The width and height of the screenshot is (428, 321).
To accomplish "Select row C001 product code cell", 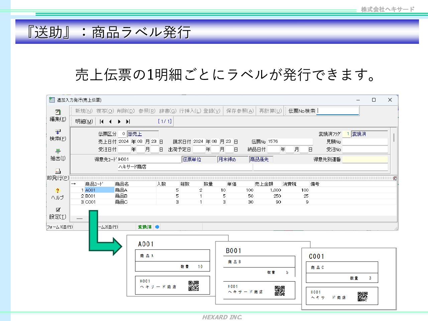I will point(99,202).
